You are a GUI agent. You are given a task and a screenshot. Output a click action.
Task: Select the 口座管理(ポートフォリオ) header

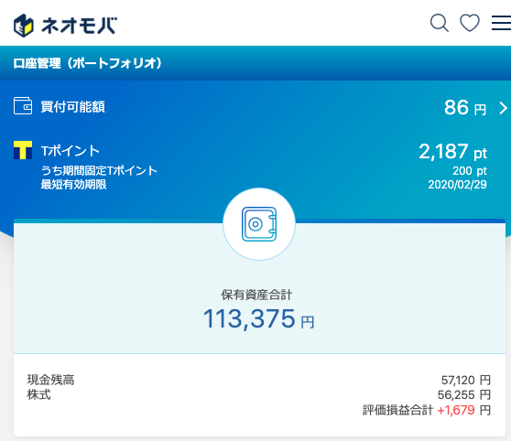[x=87, y=63]
